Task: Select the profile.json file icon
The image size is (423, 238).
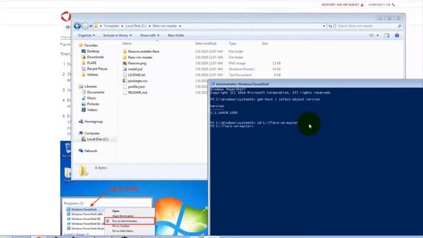Action: 125,87
